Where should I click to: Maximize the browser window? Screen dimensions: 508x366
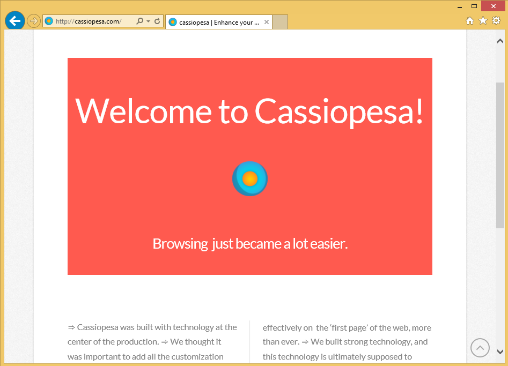[474, 6]
